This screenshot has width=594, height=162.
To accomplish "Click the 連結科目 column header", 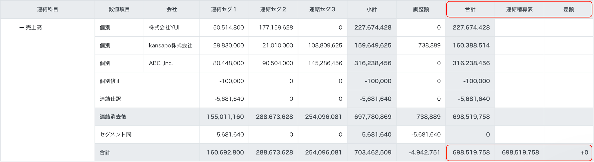I will click(x=48, y=9).
